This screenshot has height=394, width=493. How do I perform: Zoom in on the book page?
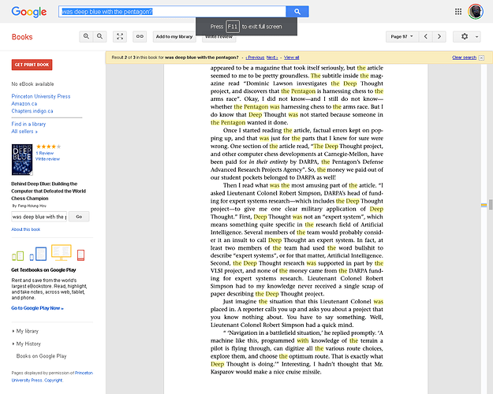coord(86,36)
